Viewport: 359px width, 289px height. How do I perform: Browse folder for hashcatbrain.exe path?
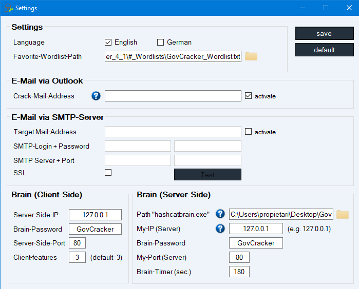342,214
